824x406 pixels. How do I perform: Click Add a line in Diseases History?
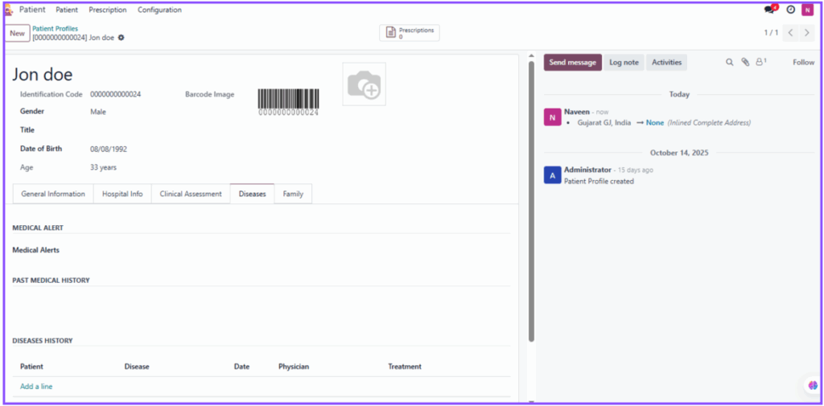(36, 387)
